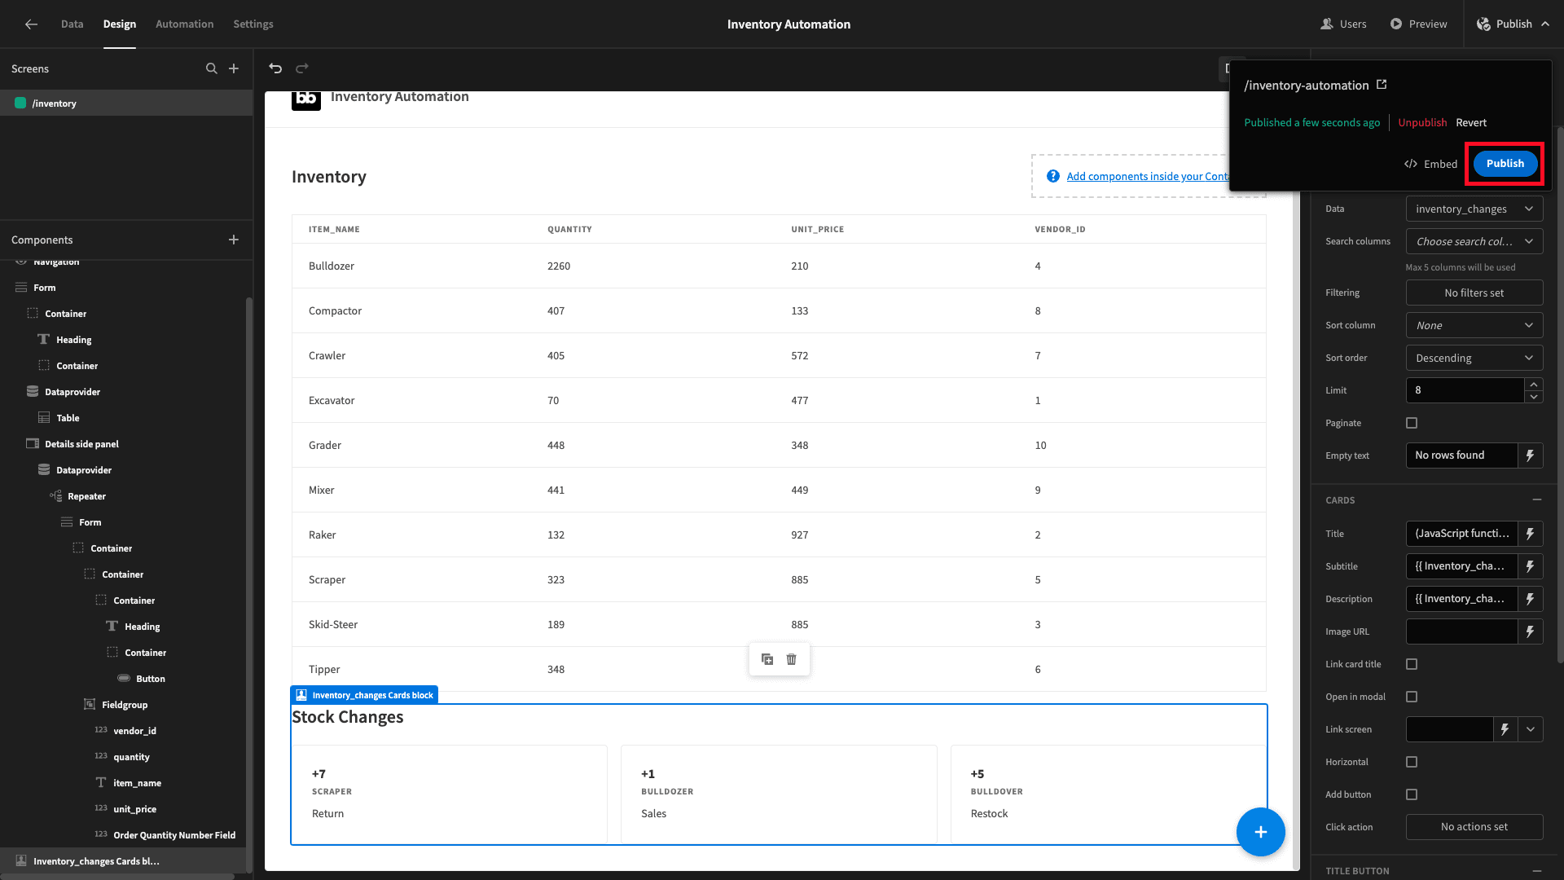Search screens using the magnifier icon

pyautogui.click(x=212, y=68)
